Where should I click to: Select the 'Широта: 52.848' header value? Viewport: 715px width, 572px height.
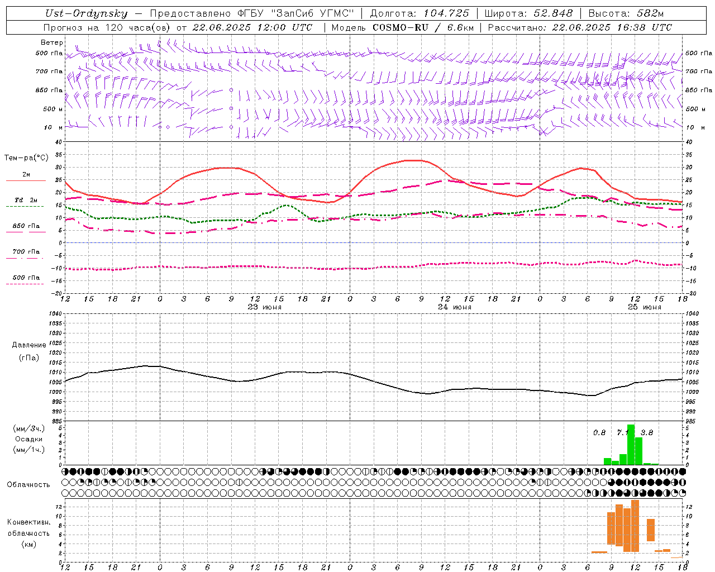pyautogui.click(x=528, y=14)
